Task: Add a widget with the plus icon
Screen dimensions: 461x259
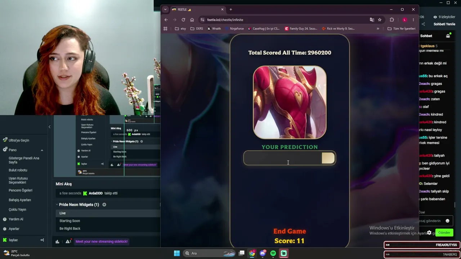Action: click(104, 205)
